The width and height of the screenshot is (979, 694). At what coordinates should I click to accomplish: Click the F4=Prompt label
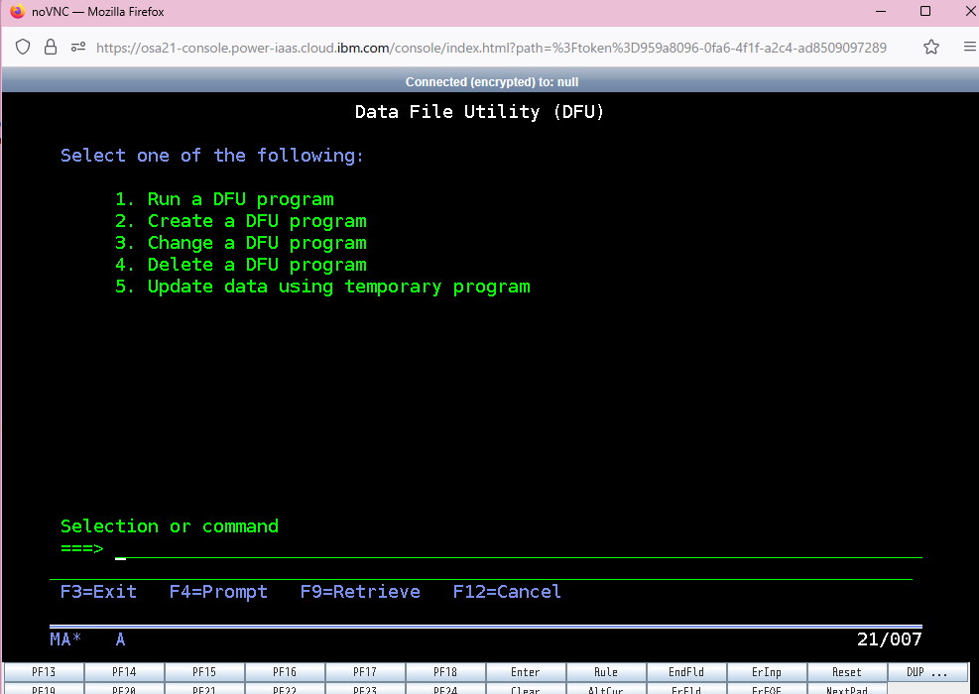point(218,592)
